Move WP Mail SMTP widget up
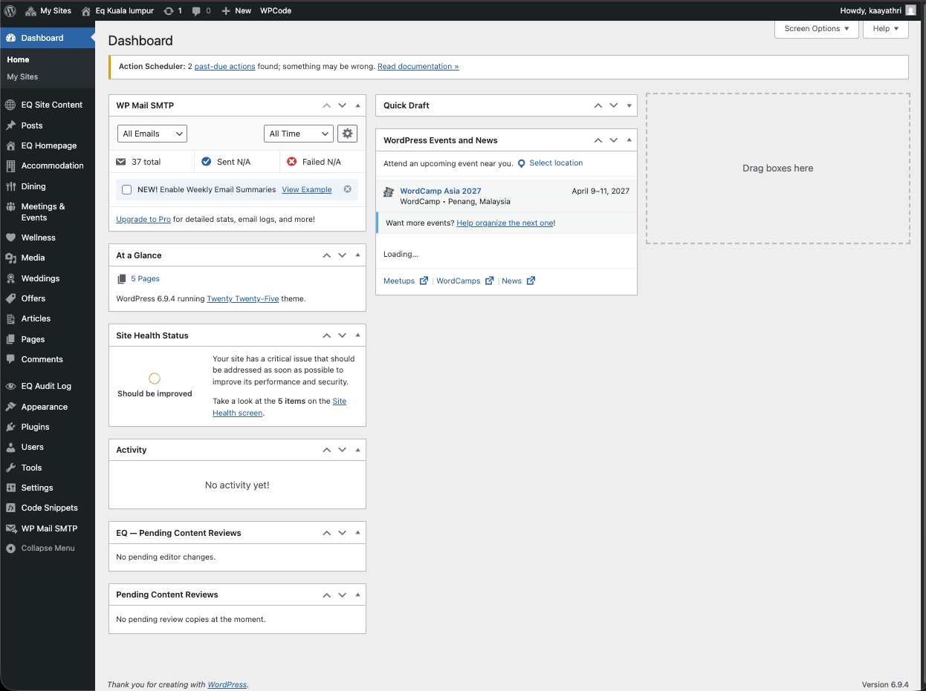This screenshot has height=691, width=926. [326, 105]
